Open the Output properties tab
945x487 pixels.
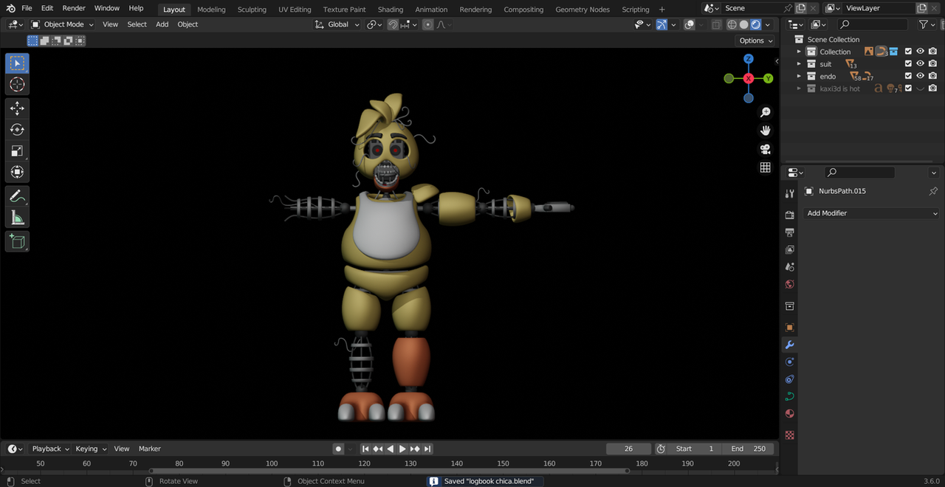[790, 232]
